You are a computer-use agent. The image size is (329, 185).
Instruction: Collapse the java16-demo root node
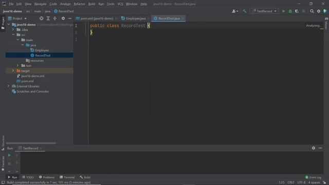point(9,25)
